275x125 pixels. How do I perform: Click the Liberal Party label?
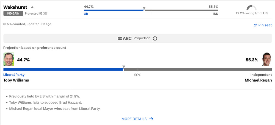(x=14, y=75)
